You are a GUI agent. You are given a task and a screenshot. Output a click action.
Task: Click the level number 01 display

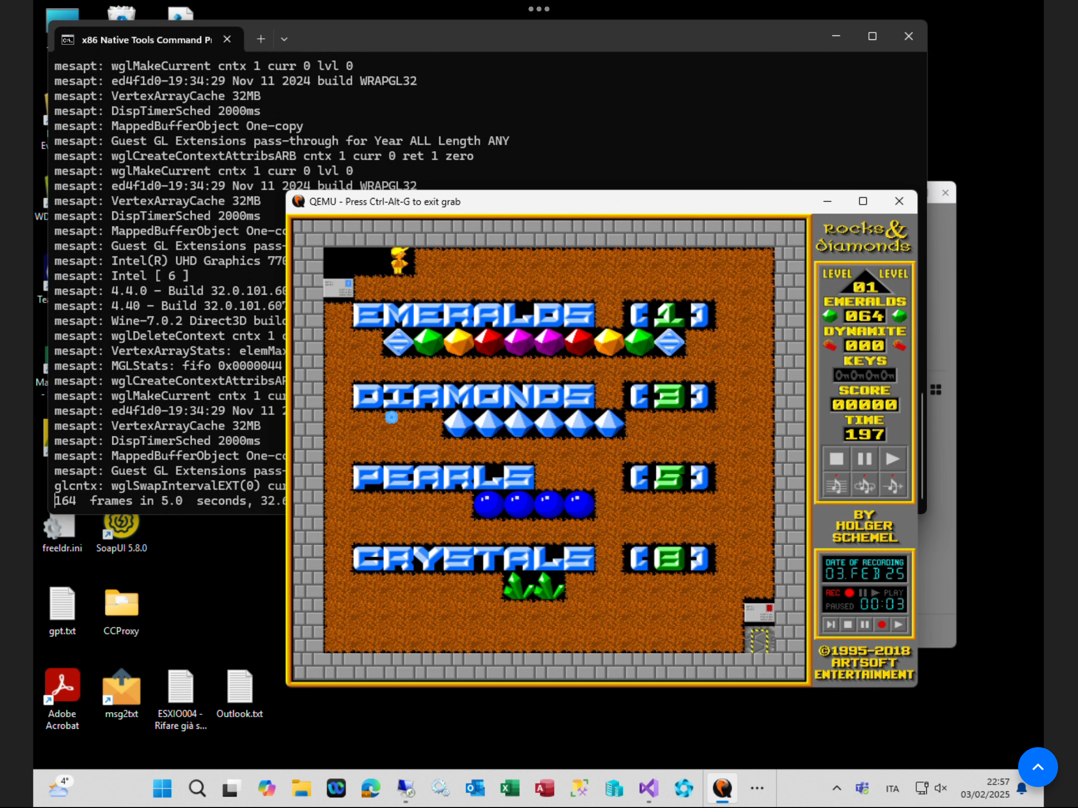tap(865, 287)
